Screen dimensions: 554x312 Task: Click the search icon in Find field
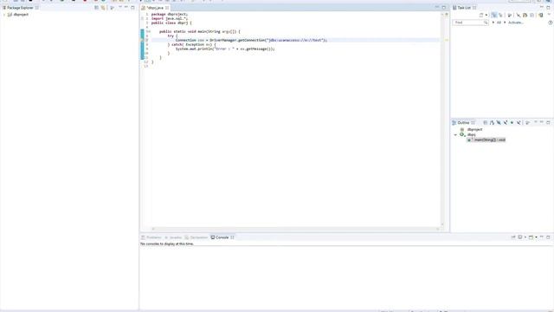coord(486,23)
